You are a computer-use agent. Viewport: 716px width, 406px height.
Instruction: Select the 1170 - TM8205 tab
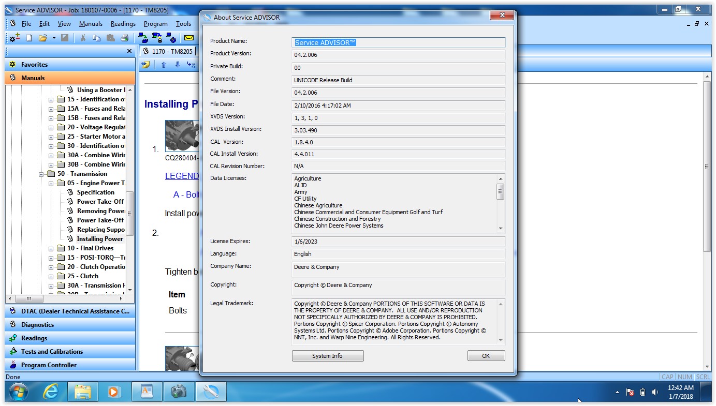coord(168,51)
